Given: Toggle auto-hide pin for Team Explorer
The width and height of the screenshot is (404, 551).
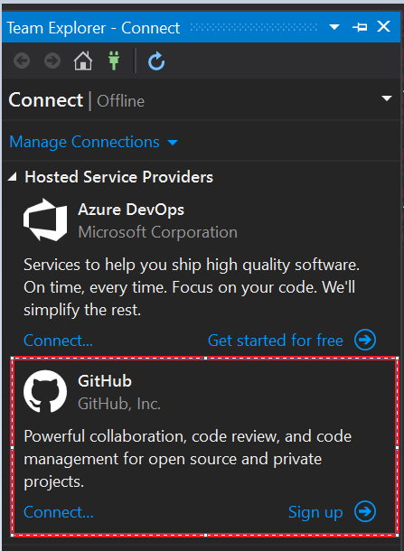Looking at the screenshot, I should (x=360, y=27).
